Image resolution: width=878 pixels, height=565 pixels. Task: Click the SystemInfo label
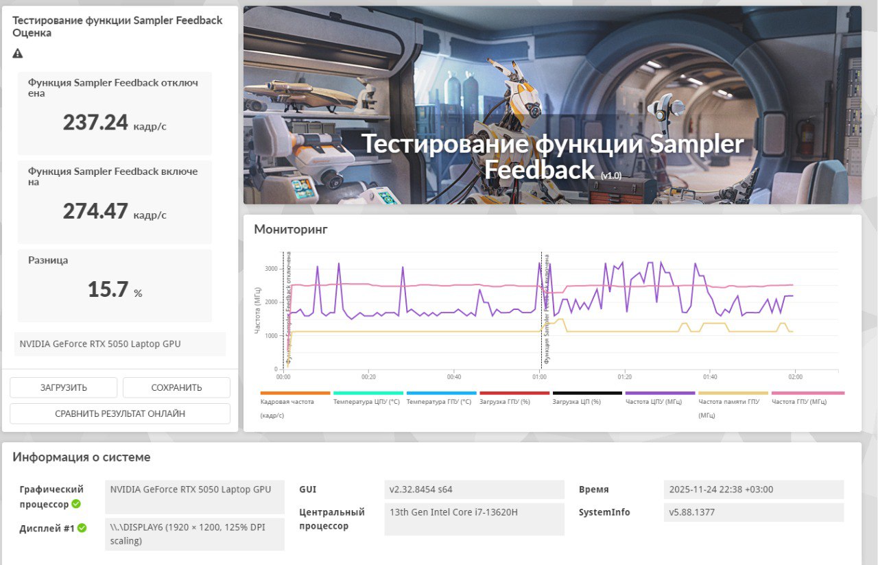pos(604,512)
